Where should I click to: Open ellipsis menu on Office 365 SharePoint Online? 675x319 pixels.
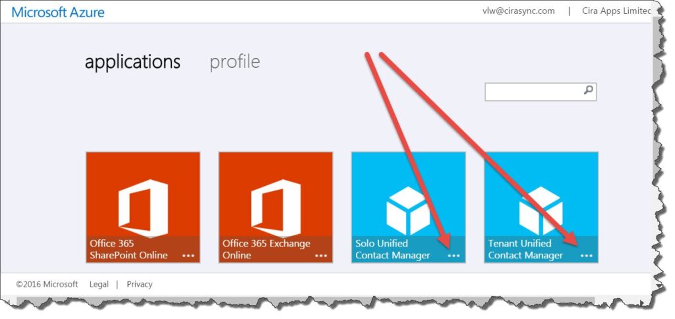[188, 256]
